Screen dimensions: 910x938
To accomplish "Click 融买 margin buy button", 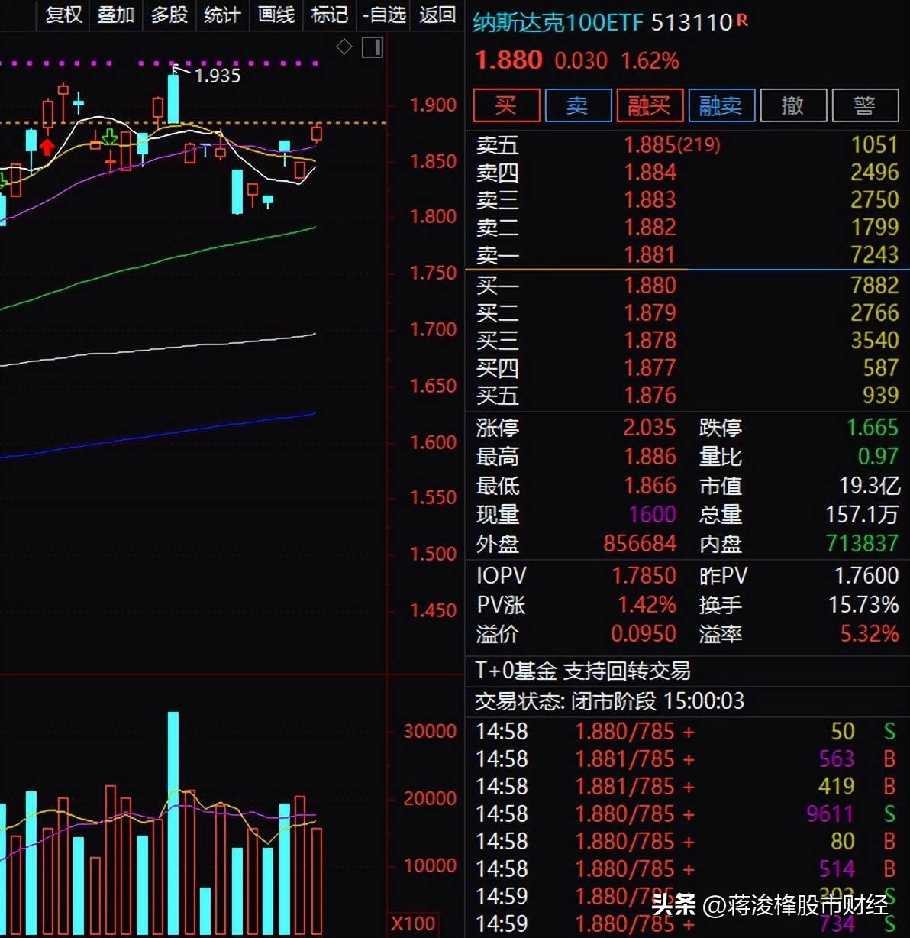I will coord(649,105).
